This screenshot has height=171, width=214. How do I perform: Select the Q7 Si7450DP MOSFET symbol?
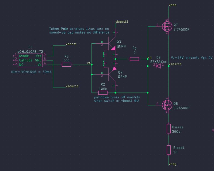click(167, 26)
